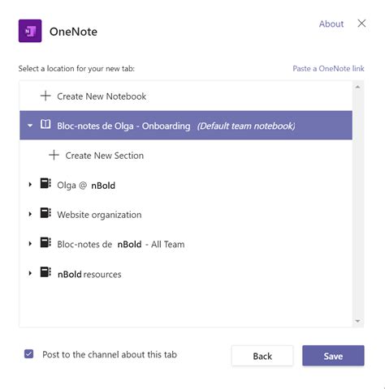Go Back to the previous step
Viewport: 385px width, 389px height.
coord(262,356)
